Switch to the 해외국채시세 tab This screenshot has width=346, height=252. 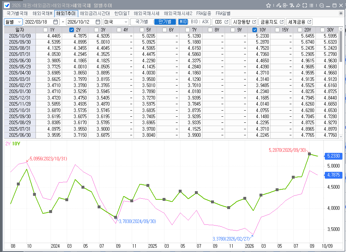[x=146, y=14]
